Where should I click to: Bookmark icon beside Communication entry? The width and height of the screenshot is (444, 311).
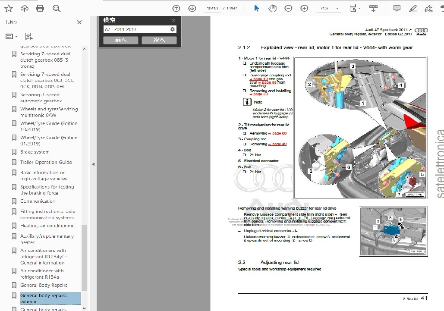click(x=14, y=201)
